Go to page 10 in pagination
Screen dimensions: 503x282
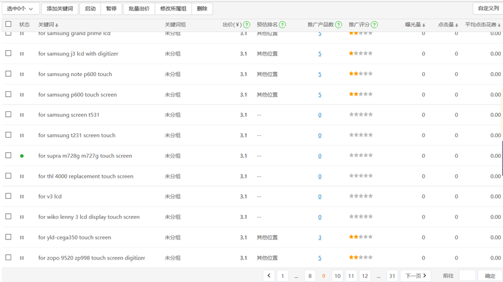coord(337,276)
